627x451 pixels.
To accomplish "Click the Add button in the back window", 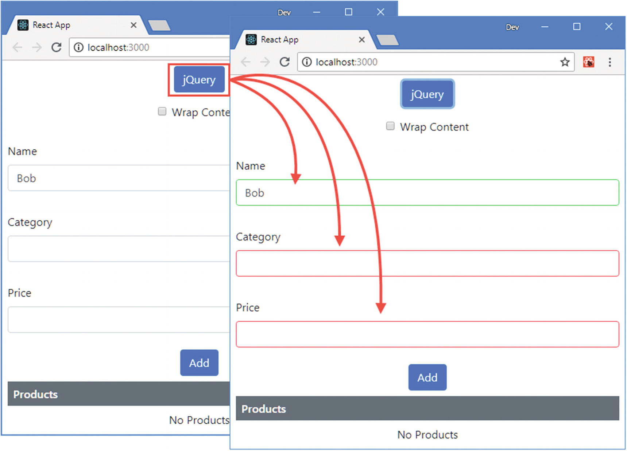I will pos(199,363).
